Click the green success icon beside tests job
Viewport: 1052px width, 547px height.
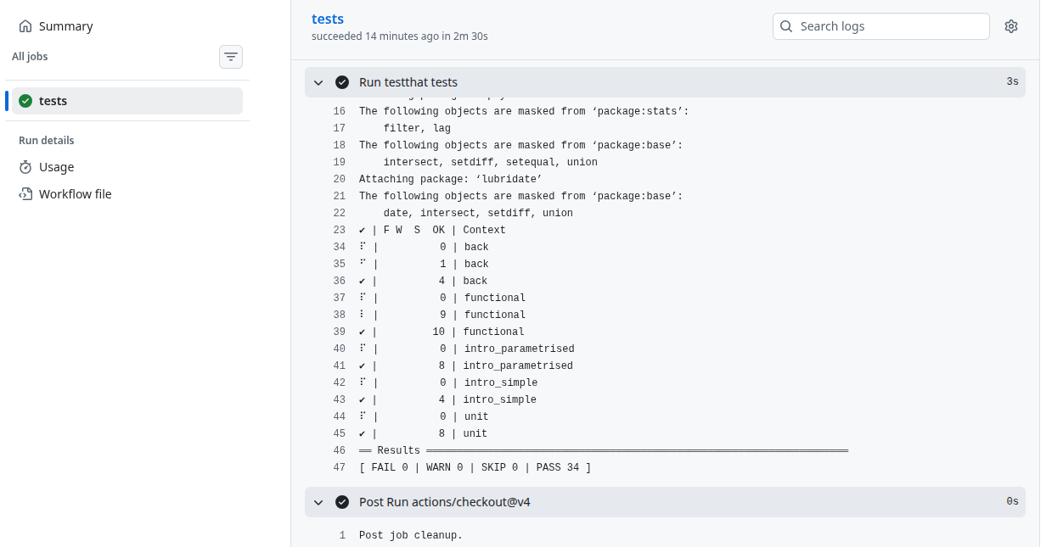[x=25, y=101]
